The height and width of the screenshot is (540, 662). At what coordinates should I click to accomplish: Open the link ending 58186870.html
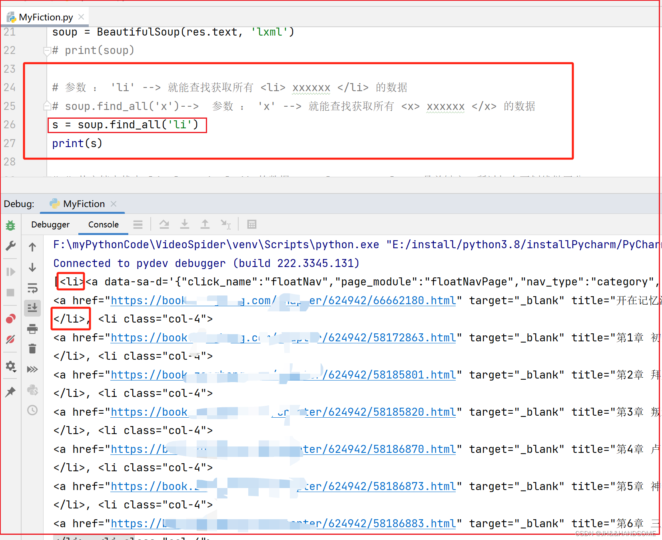coord(283,449)
